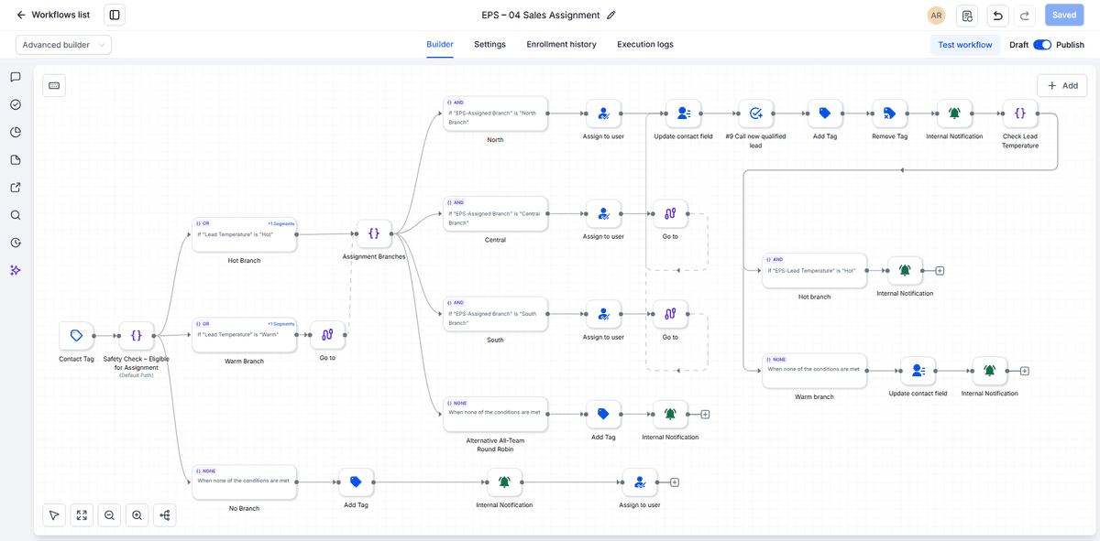Open the Hot Branch "Lead Temperature" condition card

click(x=244, y=235)
